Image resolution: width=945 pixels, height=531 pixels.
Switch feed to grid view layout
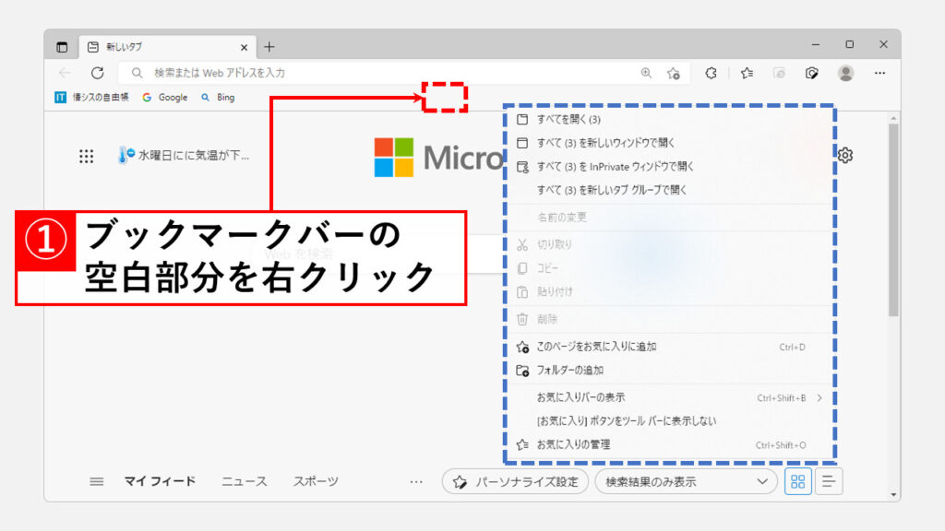[x=798, y=481]
